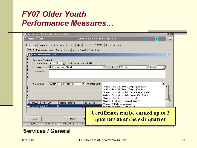Open the Notes button
Screen dimensions: 197x148
169,39
